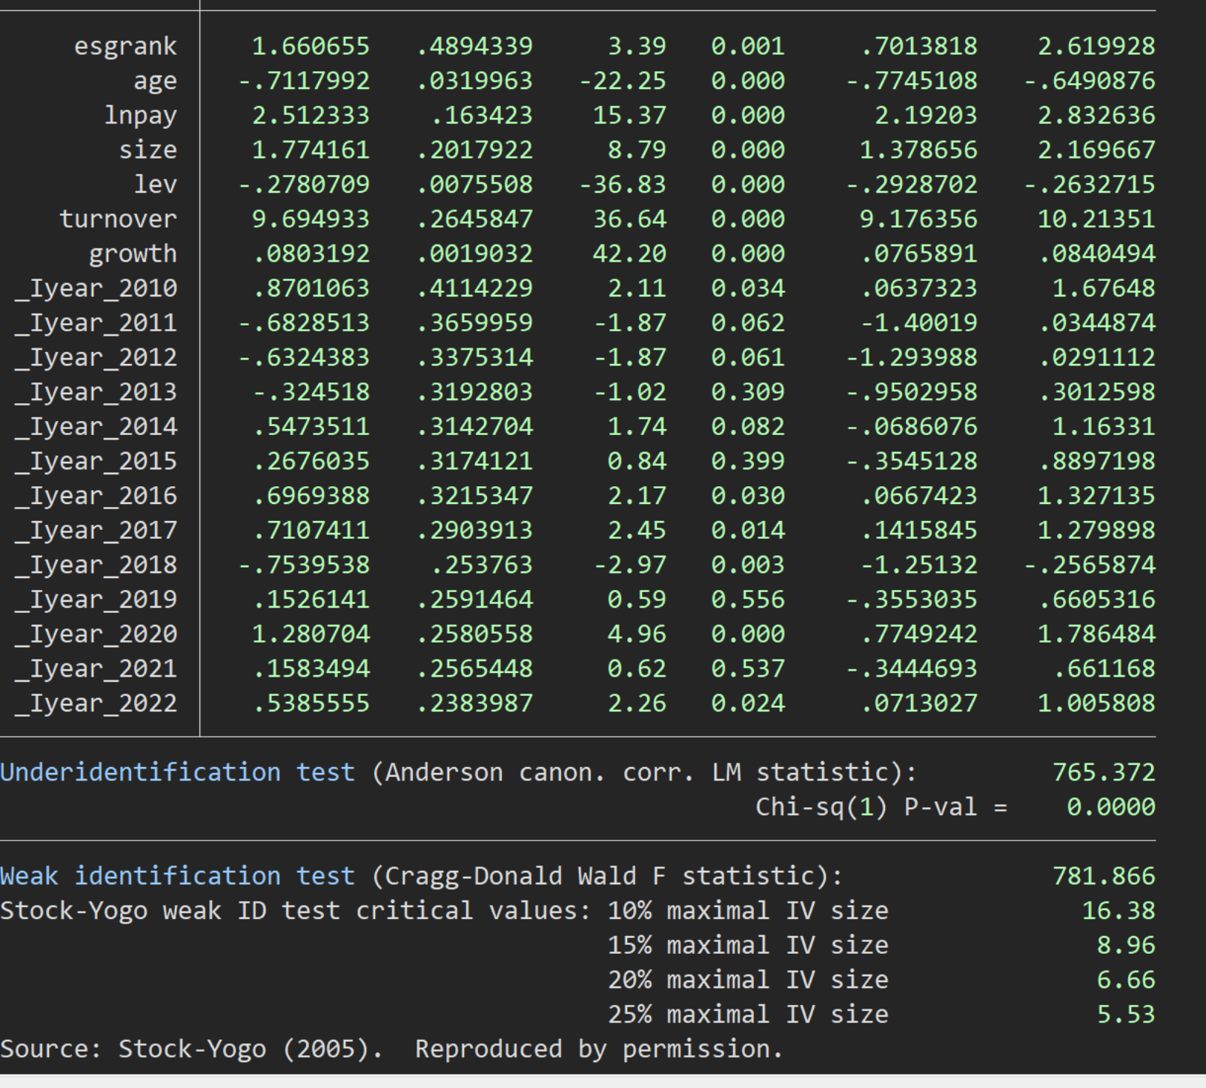Click the Cragg-Donald Wald F value 781.866
The width and height of the screenshot is (1206, 1088).
pos(1104,876)
